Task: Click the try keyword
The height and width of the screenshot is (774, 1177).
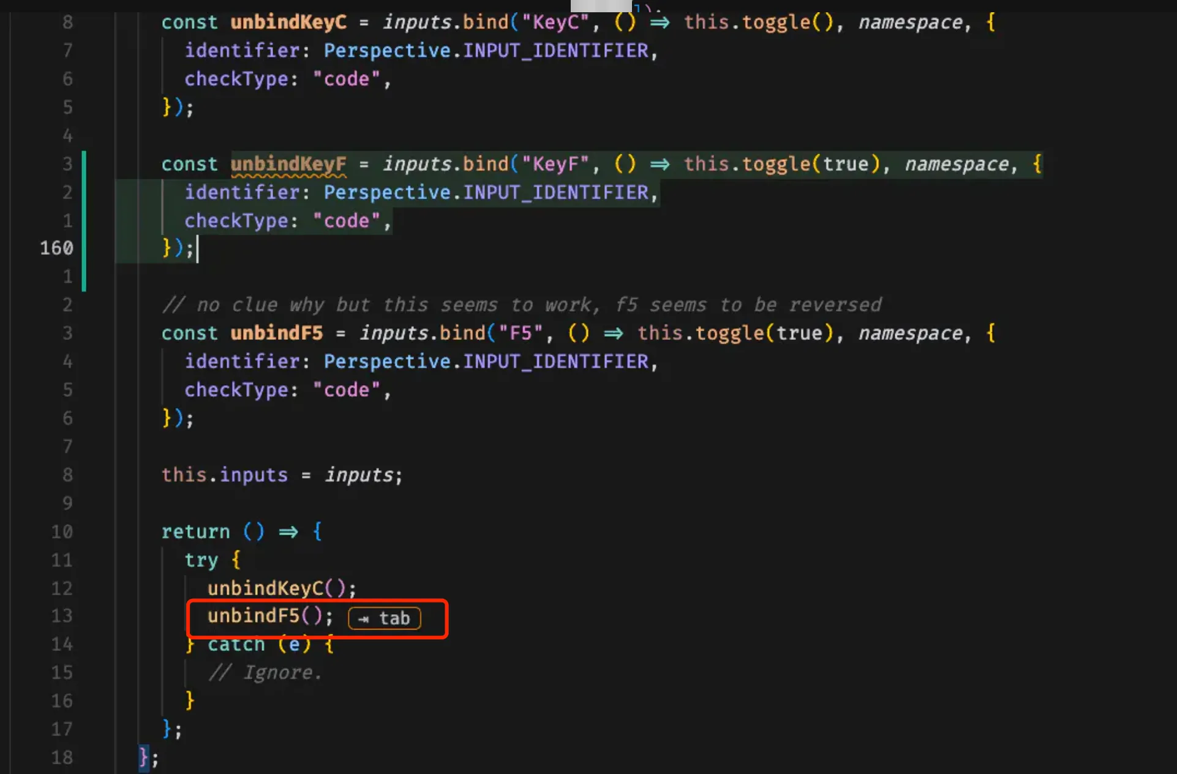Action: point(201,560)
